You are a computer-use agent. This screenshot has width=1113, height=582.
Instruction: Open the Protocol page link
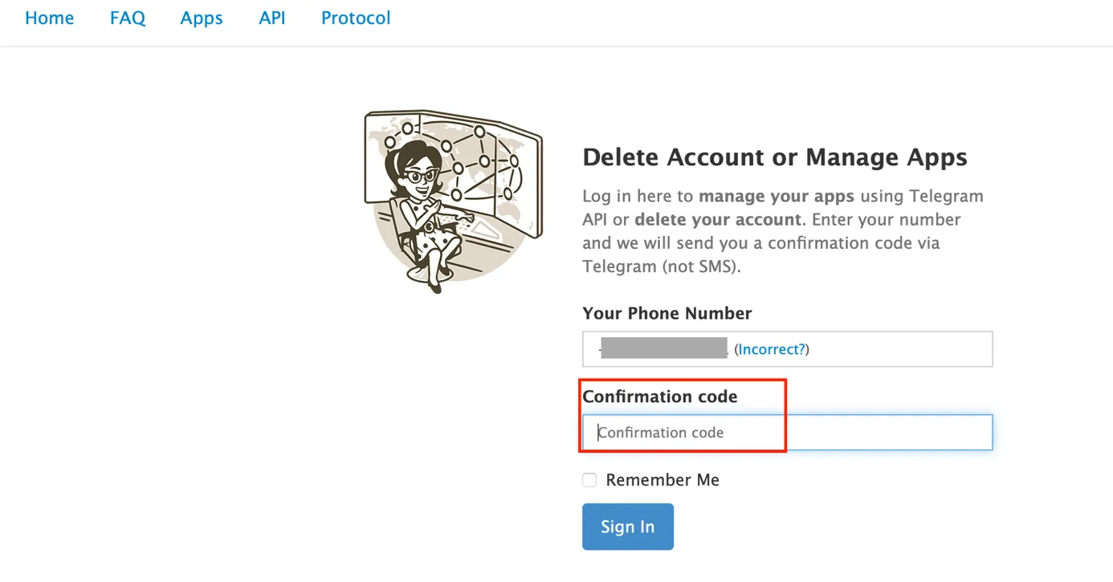click(356, 18)
